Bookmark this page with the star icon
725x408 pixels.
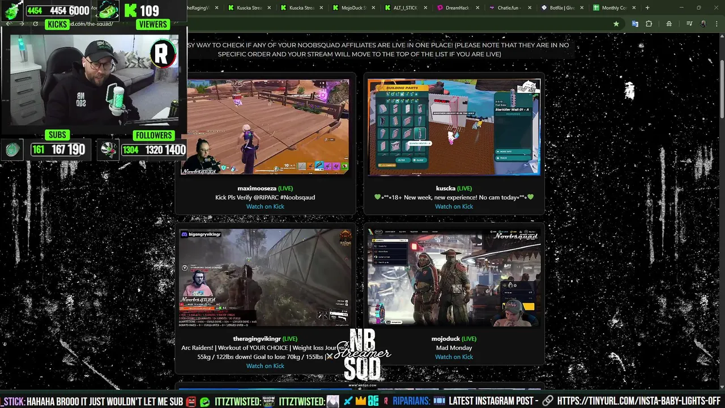tap(616, 24)
